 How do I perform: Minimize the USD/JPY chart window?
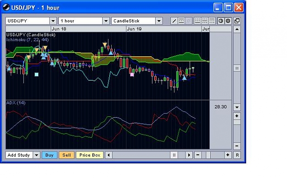pyautogui.click(x=218, y=8)
